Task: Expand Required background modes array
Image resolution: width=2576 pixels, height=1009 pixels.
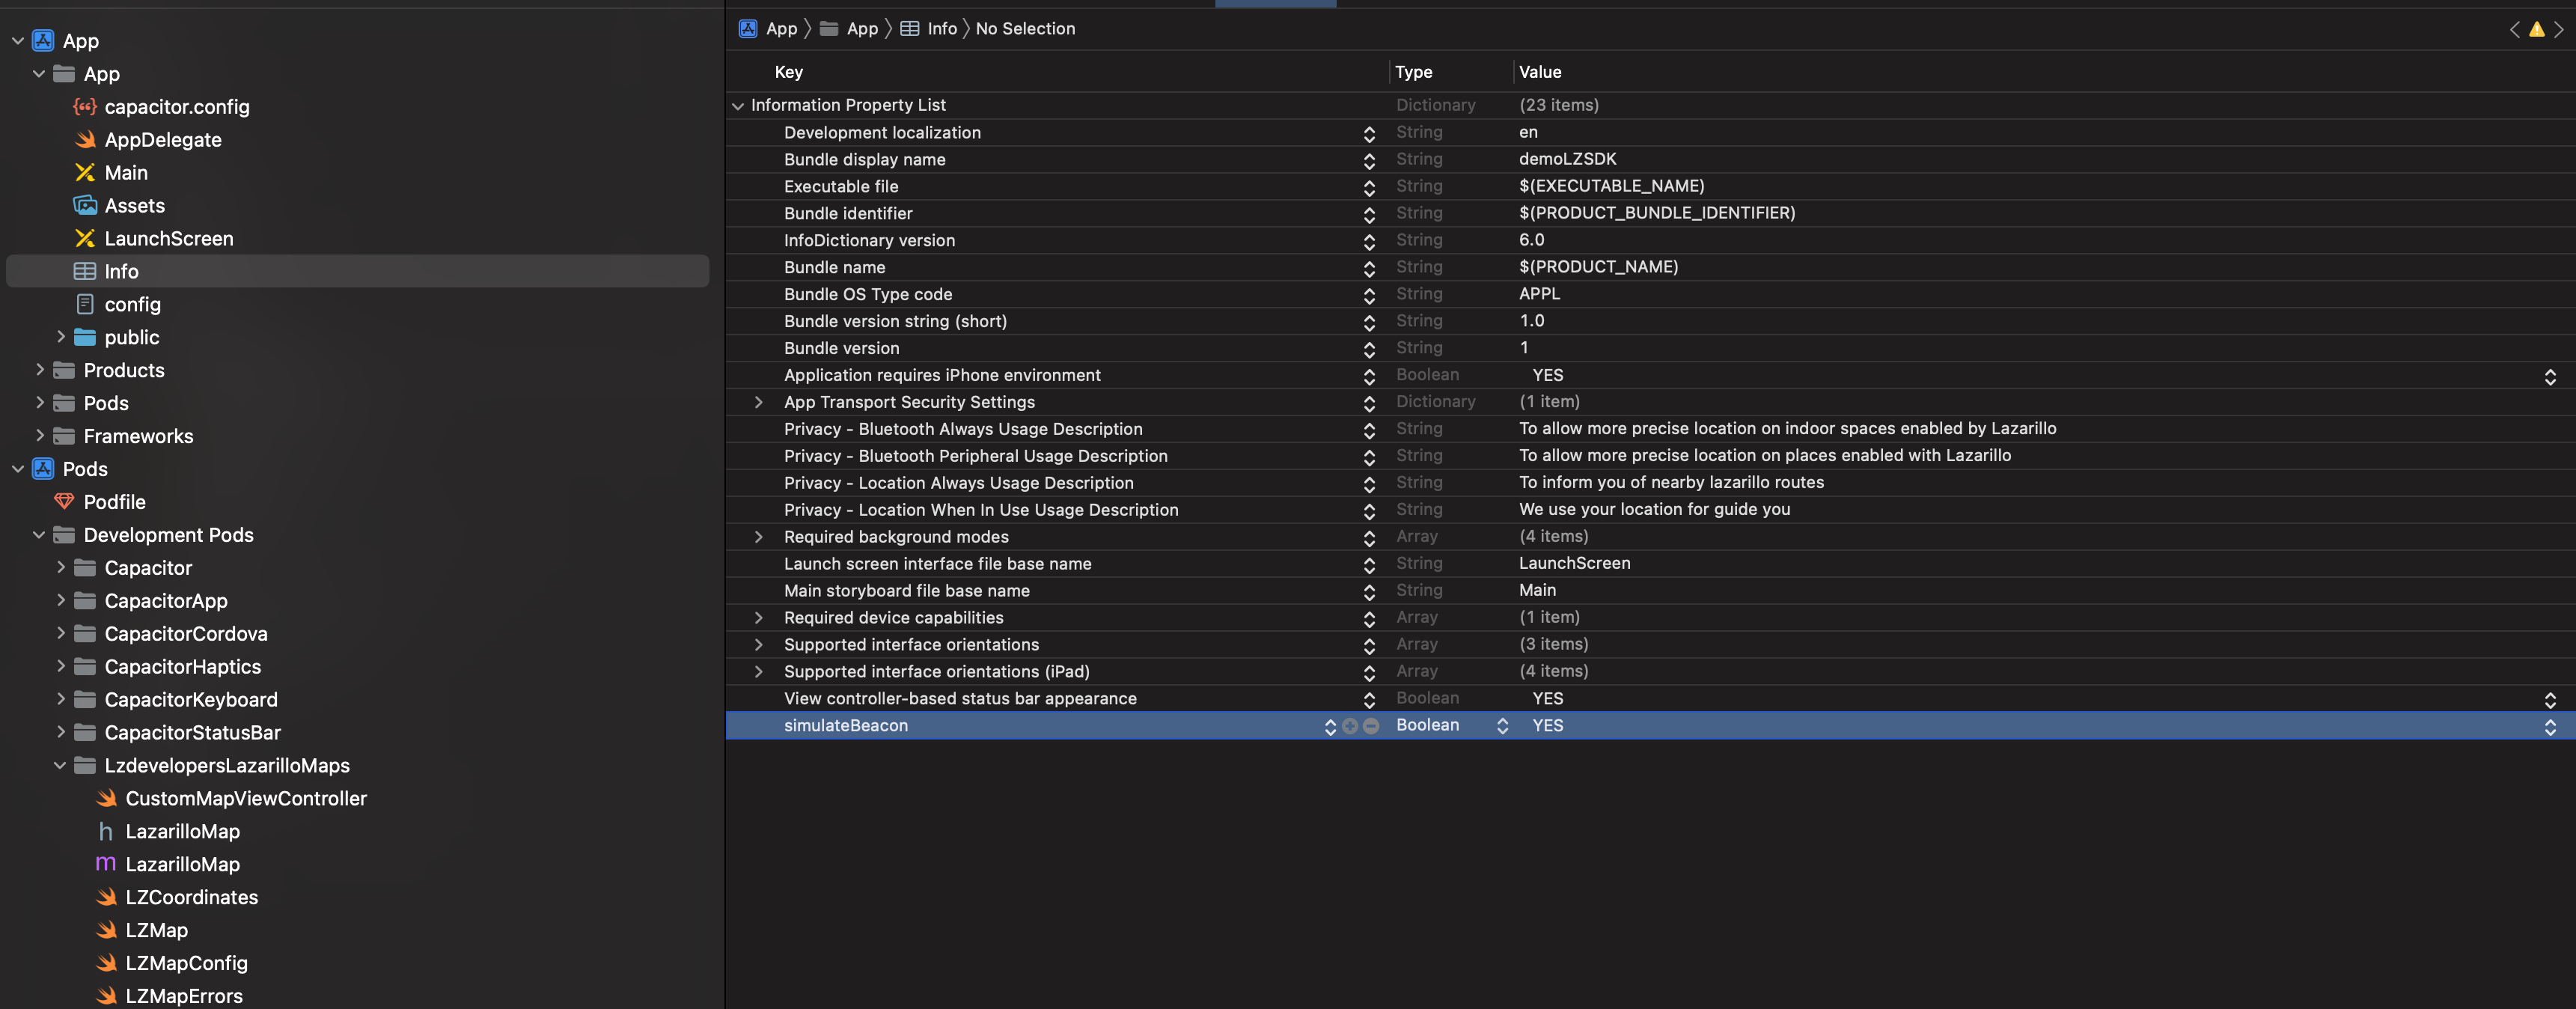Action: [x=759, y=537]
